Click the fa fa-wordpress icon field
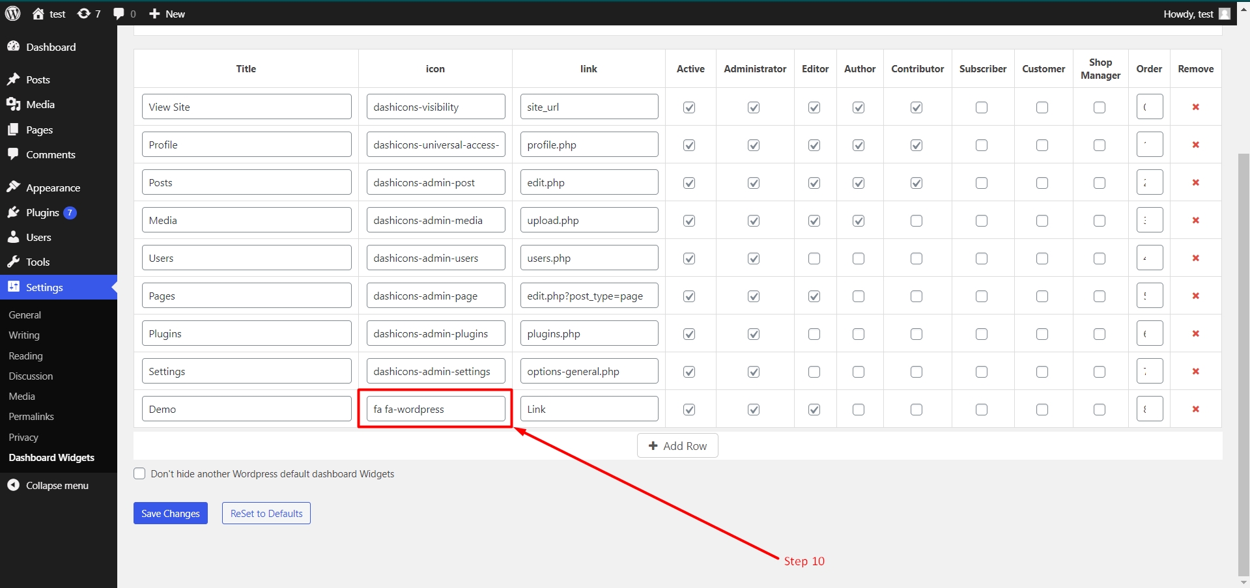The height and width of the screenshot is (588, 1250). click(x=436, y=409)
